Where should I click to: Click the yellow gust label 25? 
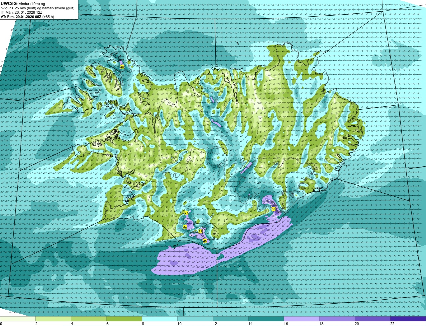click(122, 67)
